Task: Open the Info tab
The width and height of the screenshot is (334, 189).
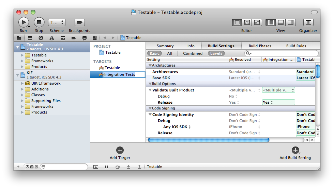Action: tap(191, 46)
